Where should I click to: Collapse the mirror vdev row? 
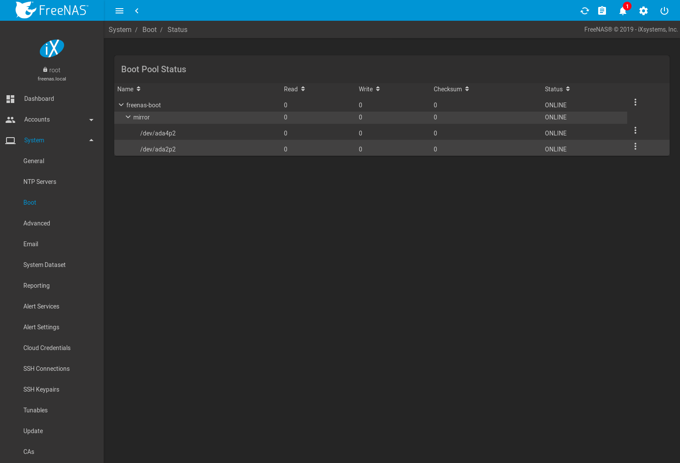point(128,117)
